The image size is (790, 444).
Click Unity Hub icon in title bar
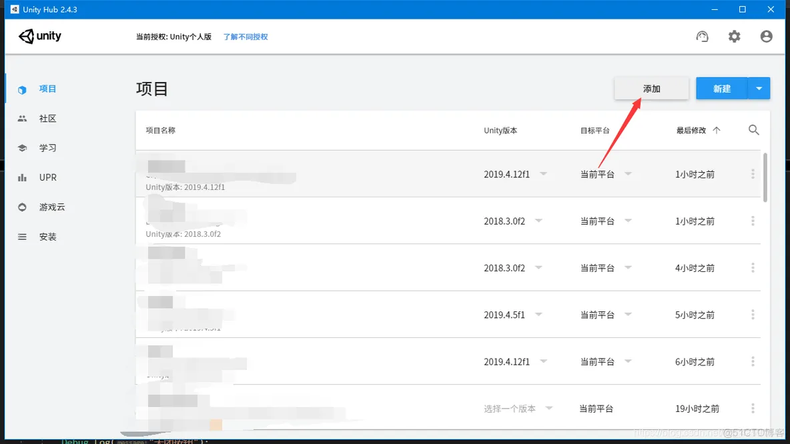15,9
